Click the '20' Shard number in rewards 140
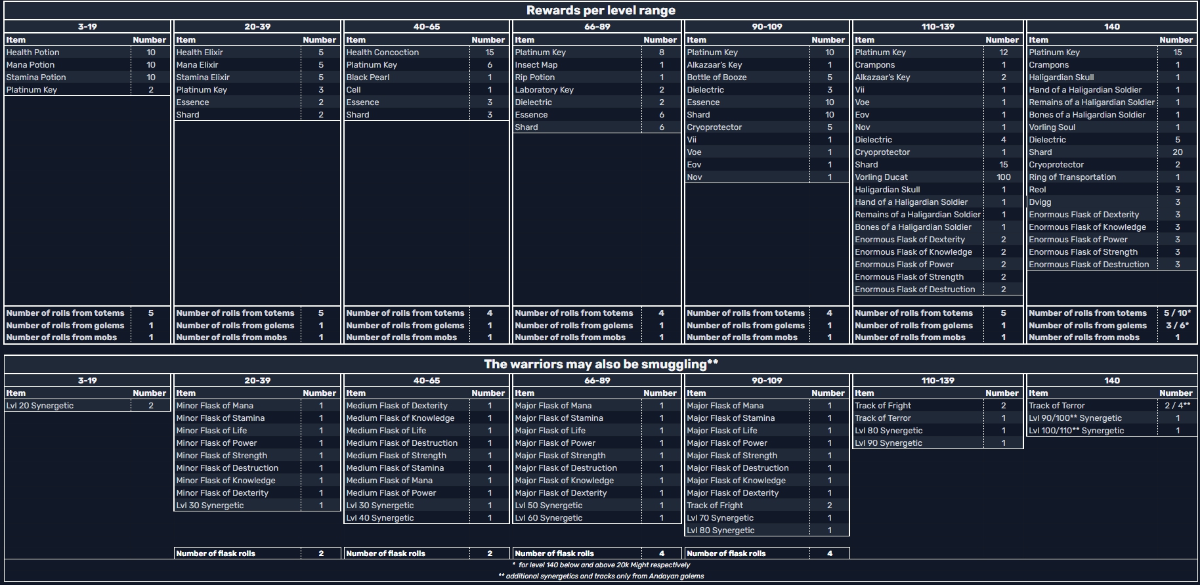Screen dimensions: 1200x585 [1178, 152]
